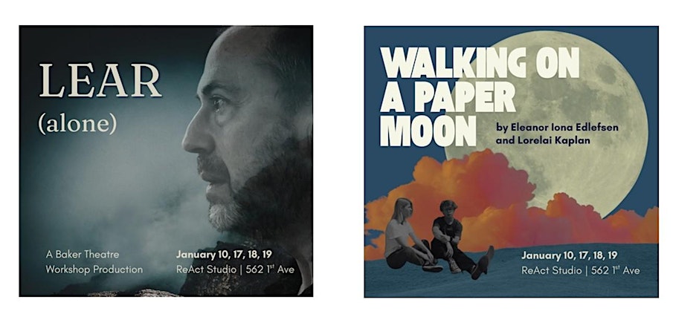Click A Baker Theatre text
699x311 pixels.
click(83, 255)
